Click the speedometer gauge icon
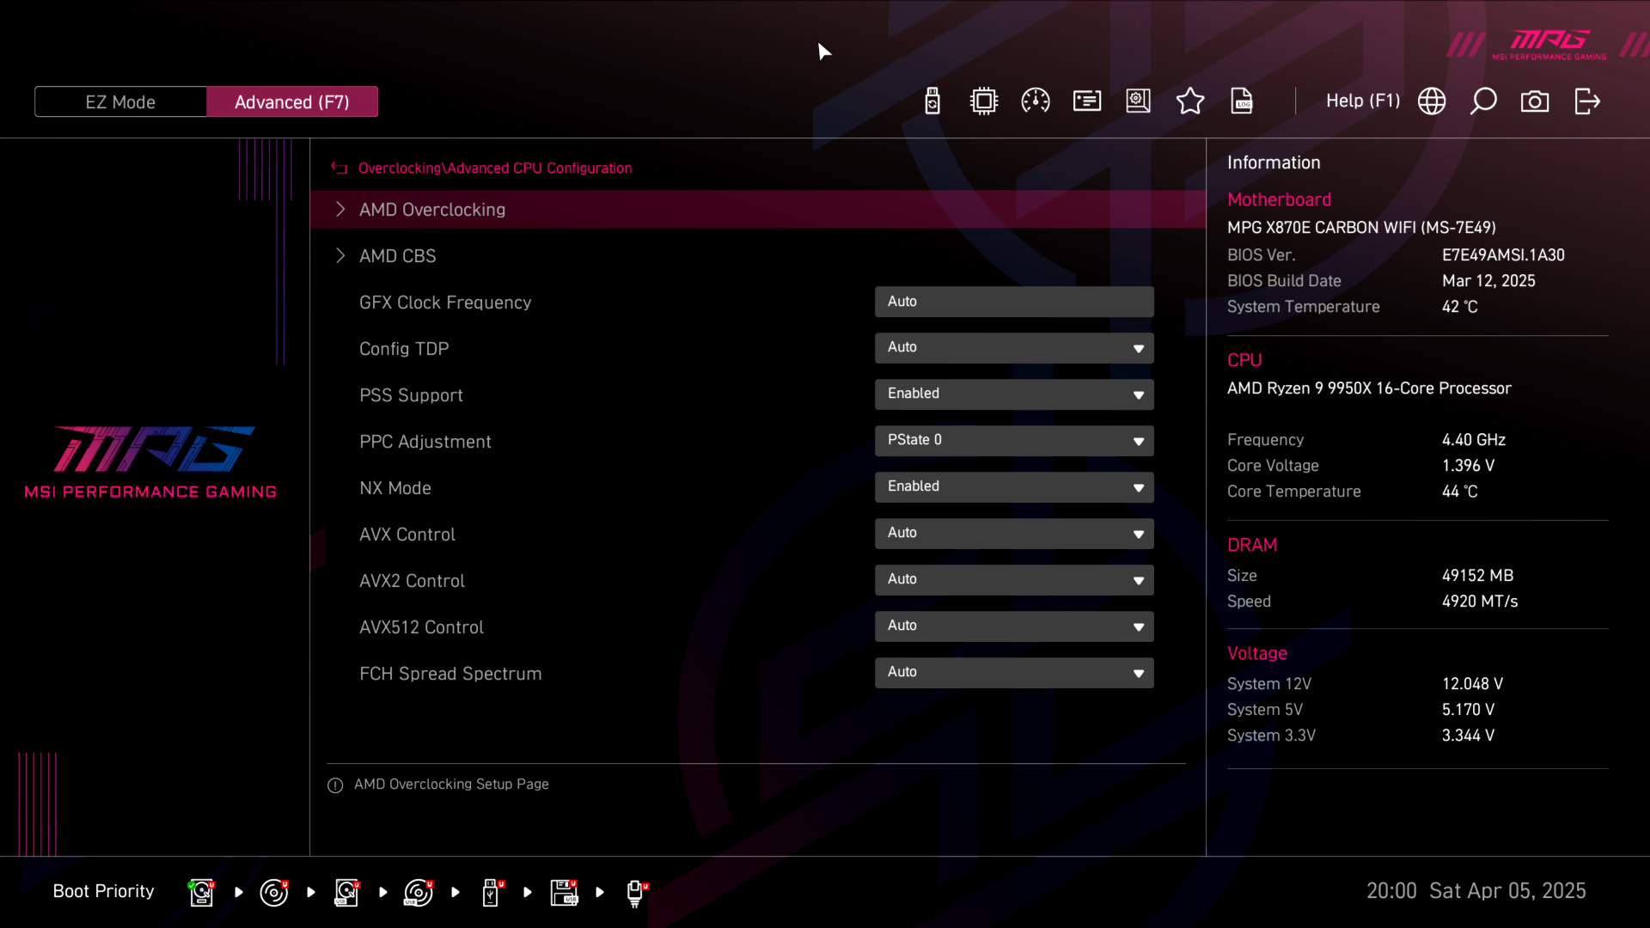Screen dimensions: 1650x928 click(x=1036, y=101)
